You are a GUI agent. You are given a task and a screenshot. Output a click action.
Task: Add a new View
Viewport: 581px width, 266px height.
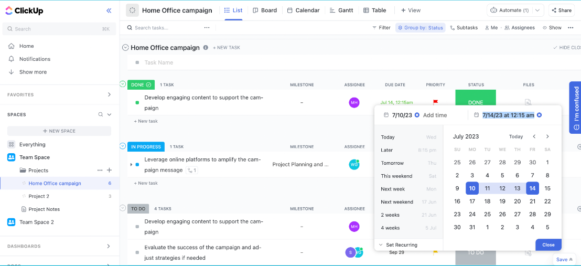pos(411,10)
